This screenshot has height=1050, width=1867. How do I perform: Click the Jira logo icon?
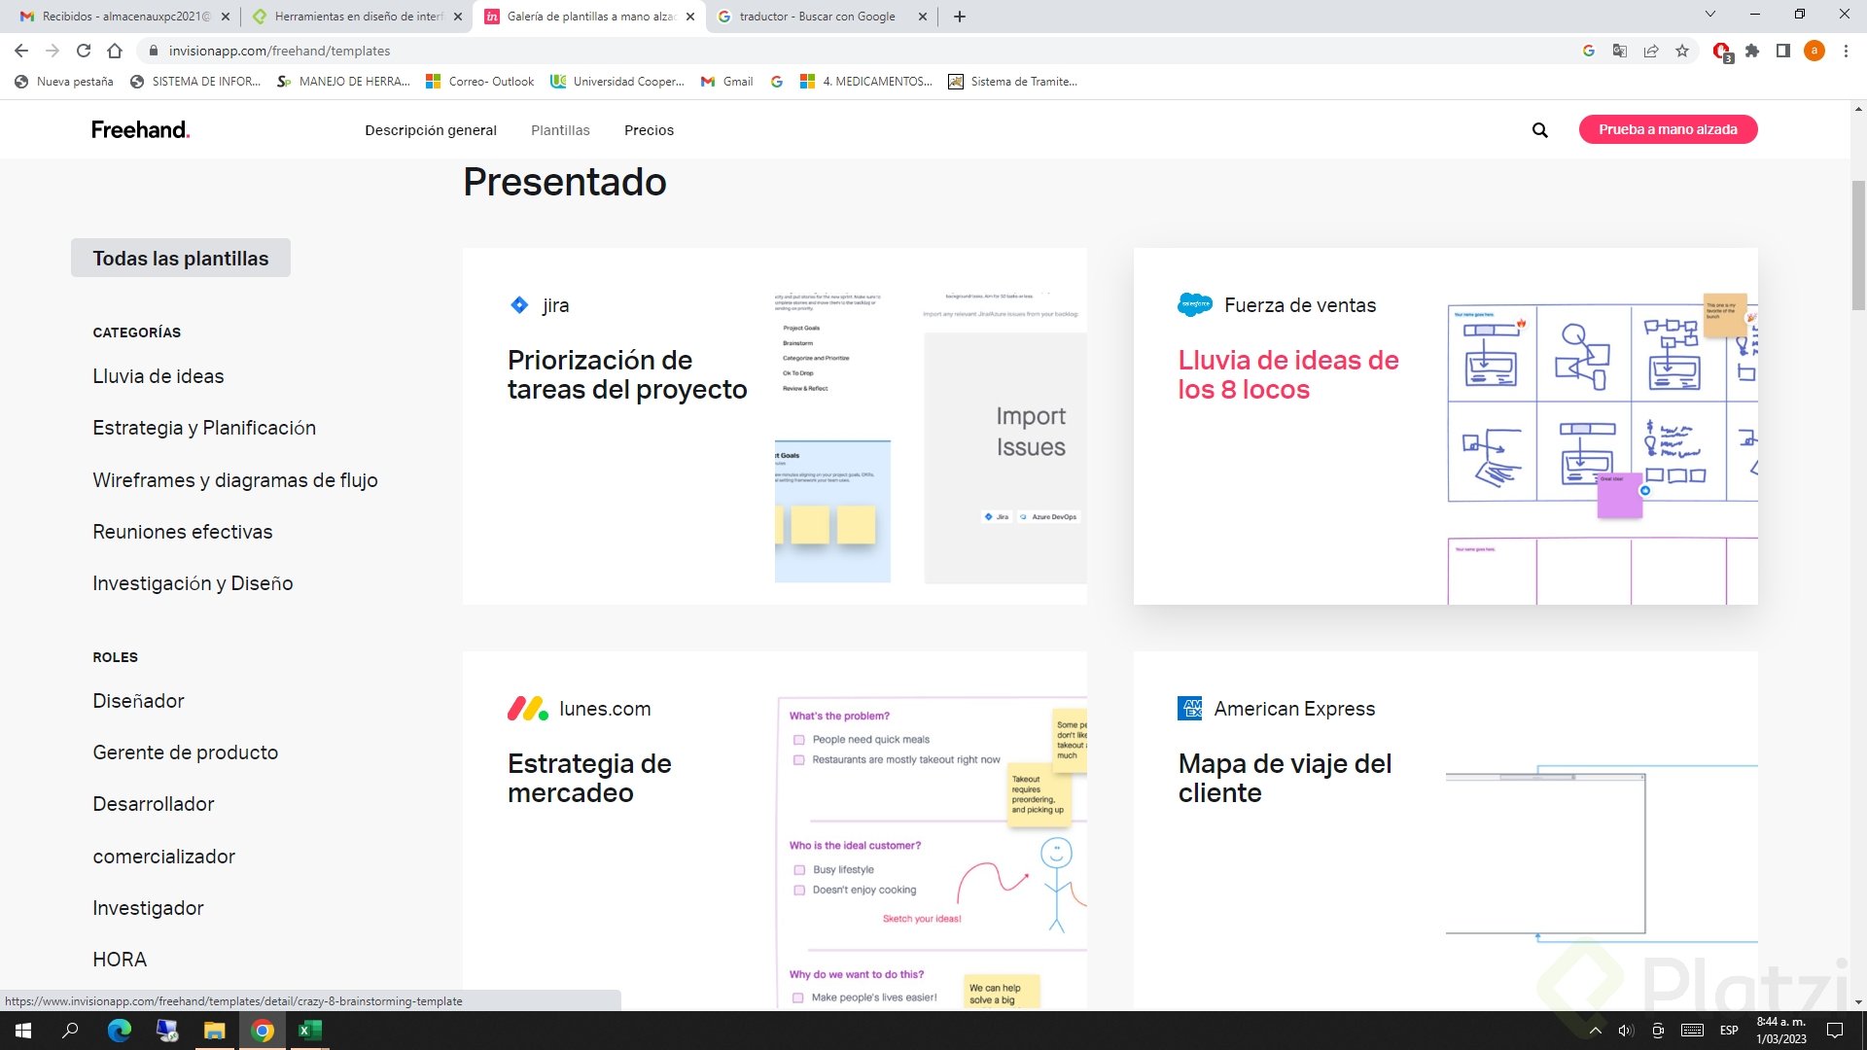click(x=519, y=304)
